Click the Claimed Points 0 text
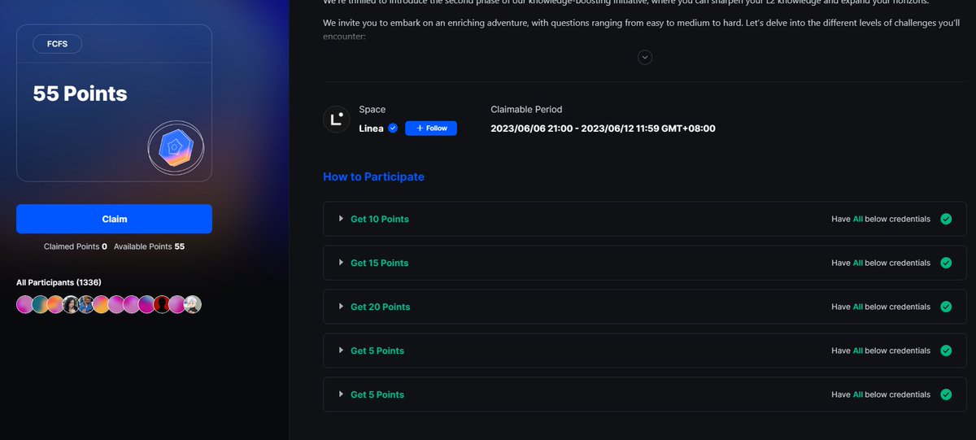 coord(76,246)
